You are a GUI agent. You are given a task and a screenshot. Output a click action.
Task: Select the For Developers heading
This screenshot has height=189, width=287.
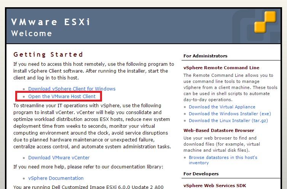pyautogui.click(x=201, y=174)
